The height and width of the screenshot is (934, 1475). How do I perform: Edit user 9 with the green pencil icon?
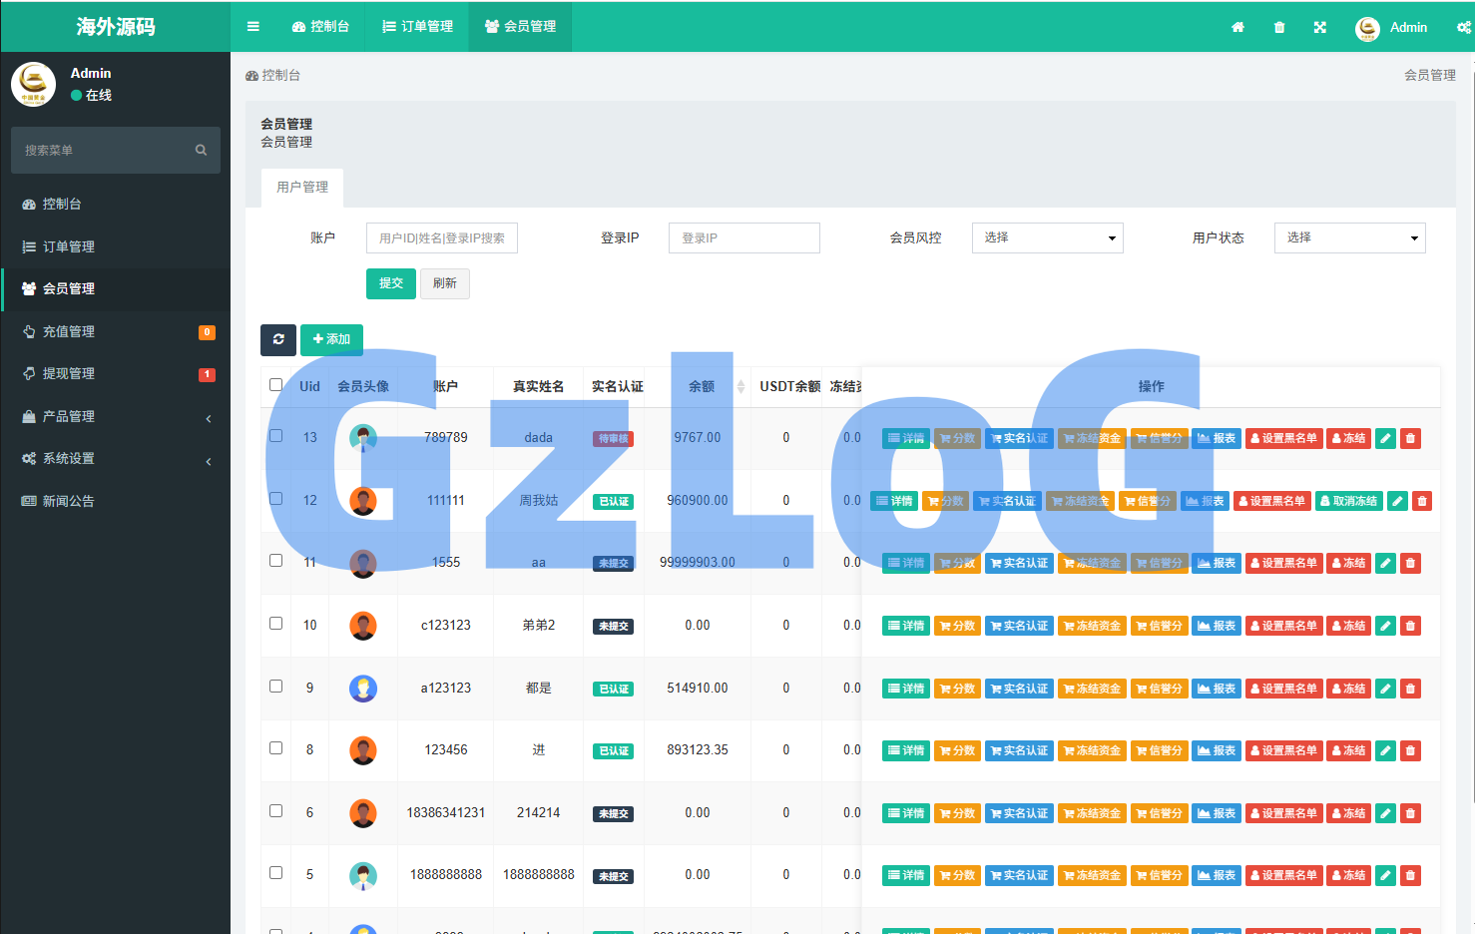click(x=1385, y=689)
